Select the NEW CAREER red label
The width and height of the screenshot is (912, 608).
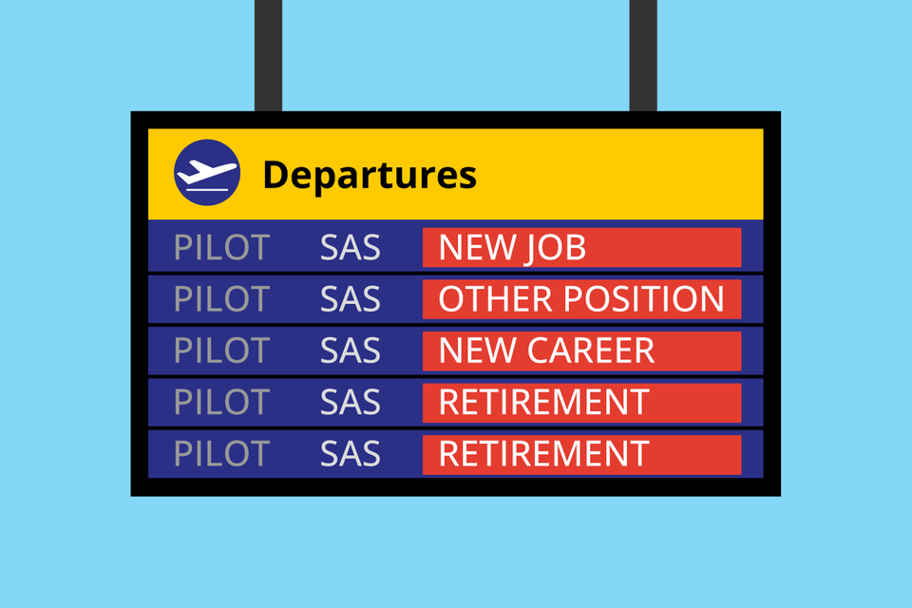point(581,351)
